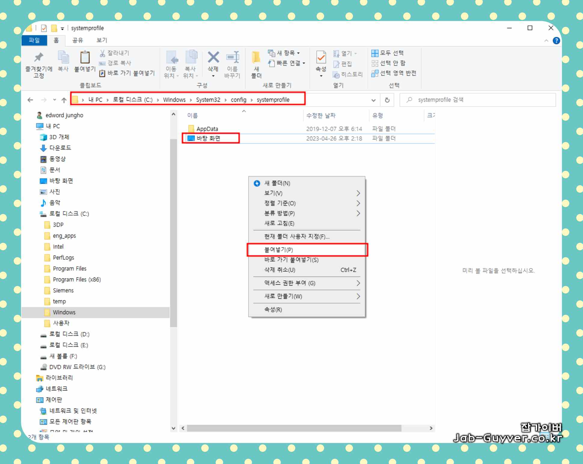Open the 바탕 화면 folder in file list
This screenshot has height=464, width=583.
(208, 138)
